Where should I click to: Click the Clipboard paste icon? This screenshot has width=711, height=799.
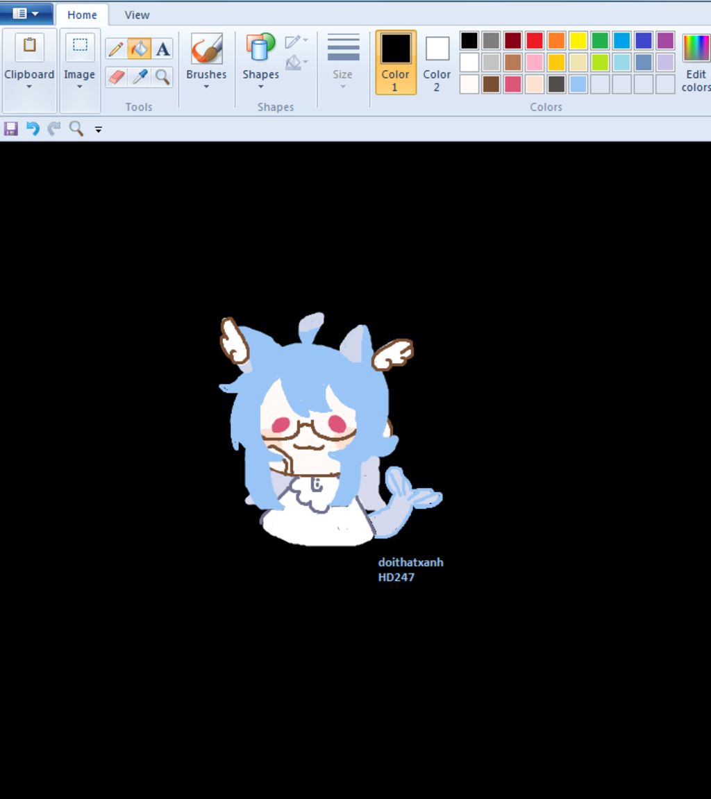coord(29,45)
